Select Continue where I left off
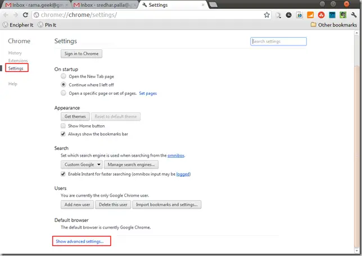The width and height of the screenshot is (362, 256). pyautogui.click(x=64, y=84)
